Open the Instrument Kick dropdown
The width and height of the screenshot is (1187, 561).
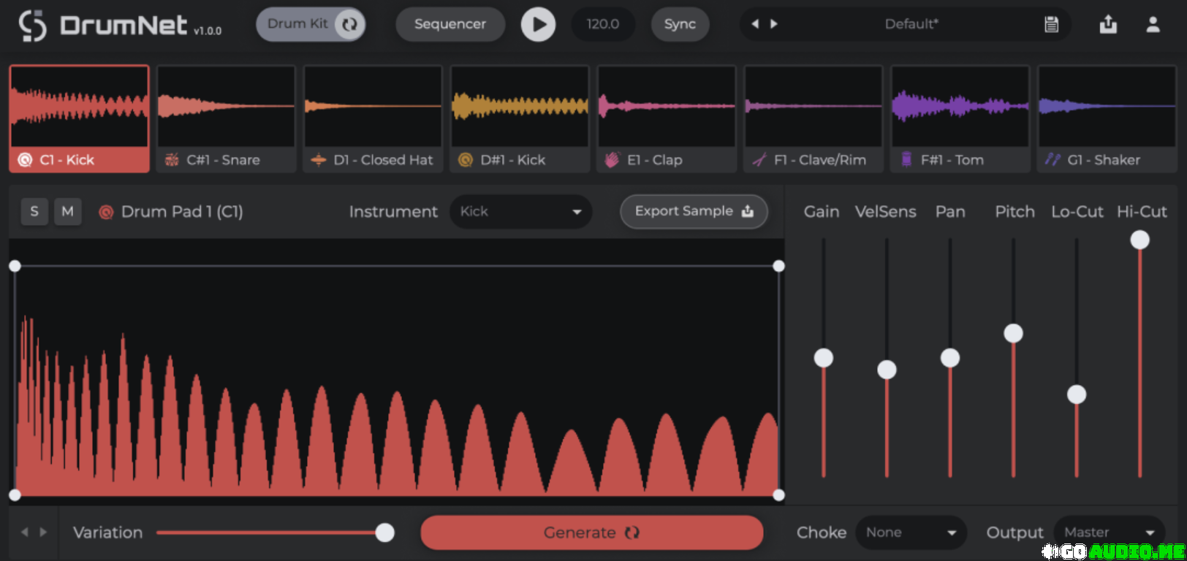pyautogui.click(x=520, y=212)
